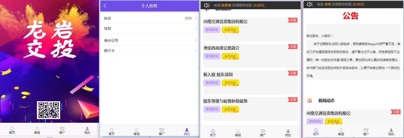Click 顶置 tag on 河南交通投资集团 below 公告
This screenshot has width=404, height=138.
point(396,112)
